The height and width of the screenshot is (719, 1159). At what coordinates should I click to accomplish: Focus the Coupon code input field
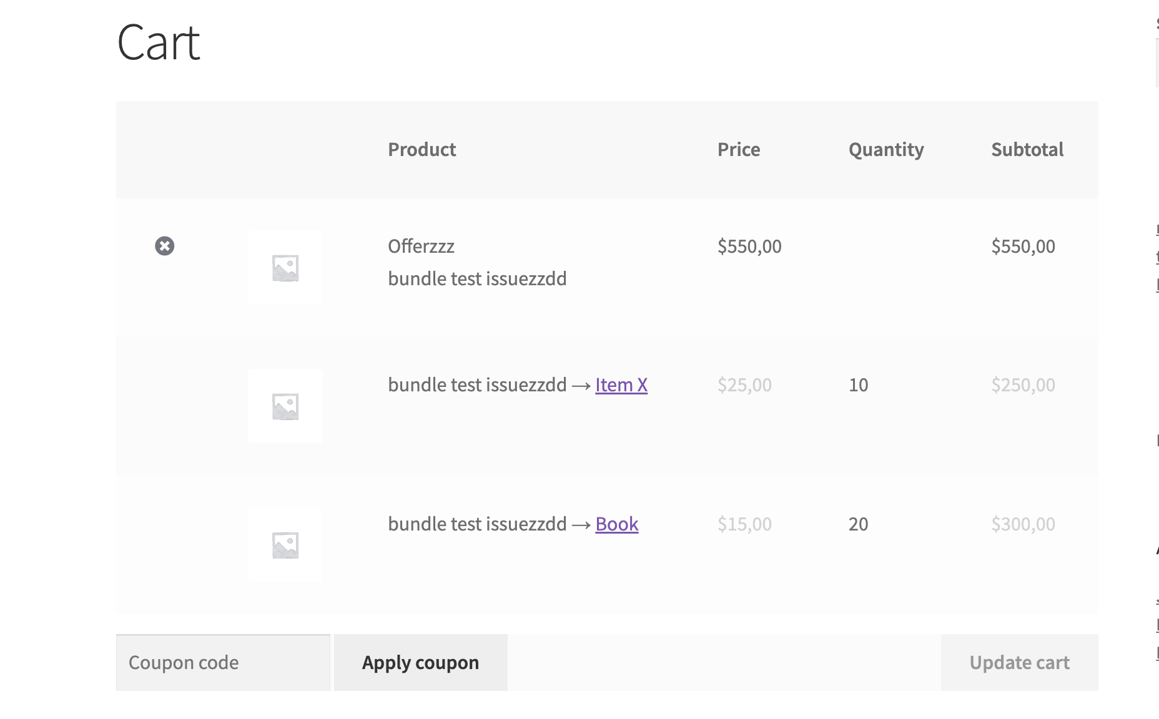[x=223, y=663]
